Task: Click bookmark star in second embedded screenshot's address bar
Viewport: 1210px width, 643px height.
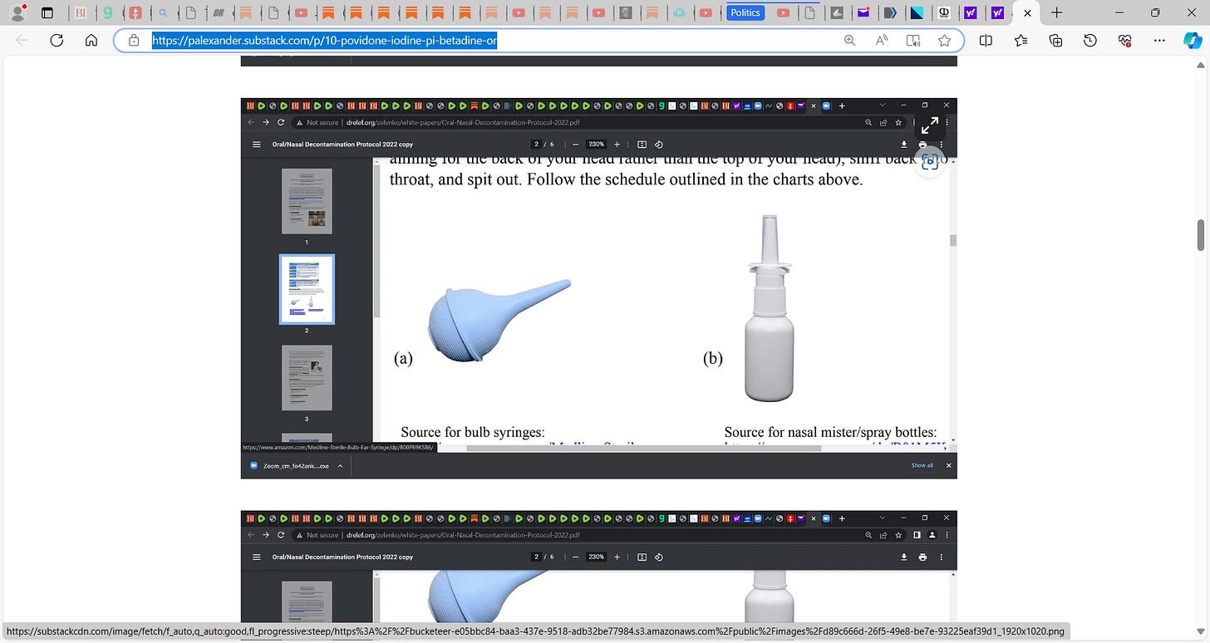Action: (x=900, y=535)
